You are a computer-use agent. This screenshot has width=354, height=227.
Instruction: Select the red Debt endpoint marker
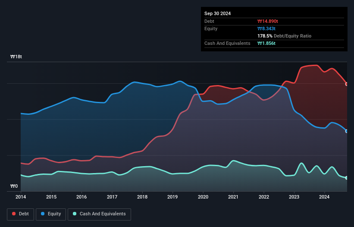click(347, 84)
